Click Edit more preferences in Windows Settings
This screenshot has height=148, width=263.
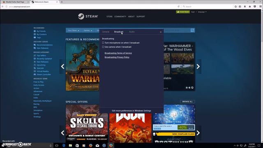coord(131,111)
